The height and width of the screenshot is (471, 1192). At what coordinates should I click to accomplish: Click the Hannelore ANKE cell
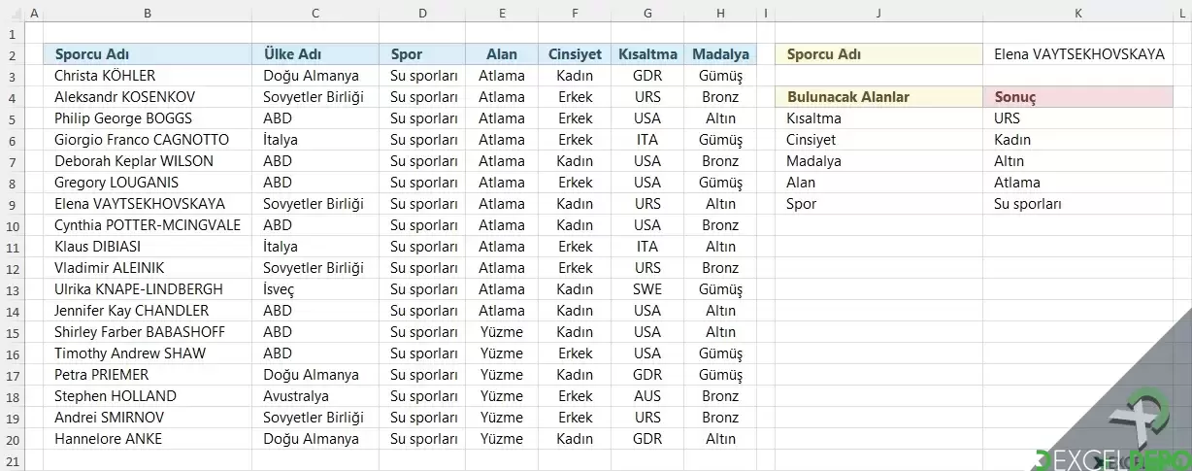(x=147, y=439)
